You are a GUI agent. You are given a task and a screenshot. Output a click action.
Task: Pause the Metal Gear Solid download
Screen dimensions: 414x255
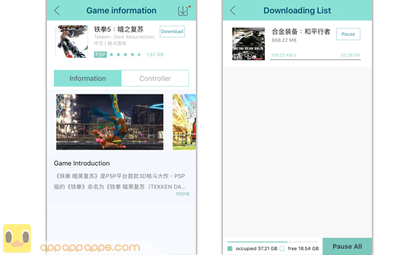click(x=348, y=34)
